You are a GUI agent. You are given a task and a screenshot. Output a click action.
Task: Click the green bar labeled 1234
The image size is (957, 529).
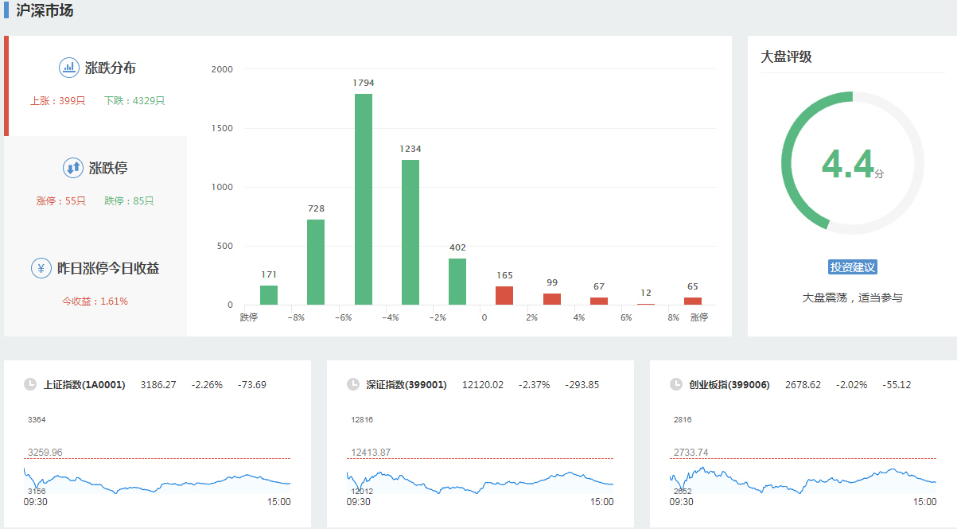coord(410,232)
